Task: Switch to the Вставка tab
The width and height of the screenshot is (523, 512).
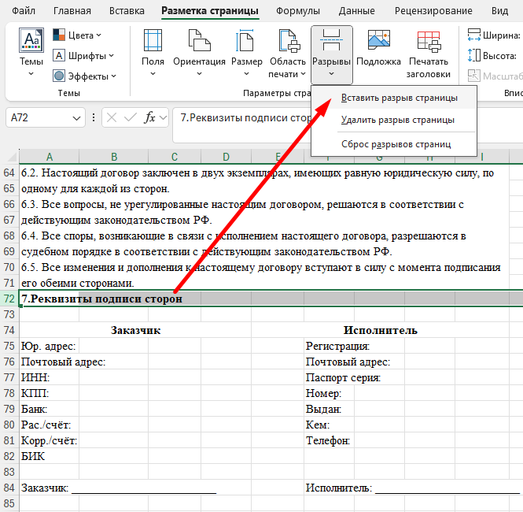Action: (127, 11)
